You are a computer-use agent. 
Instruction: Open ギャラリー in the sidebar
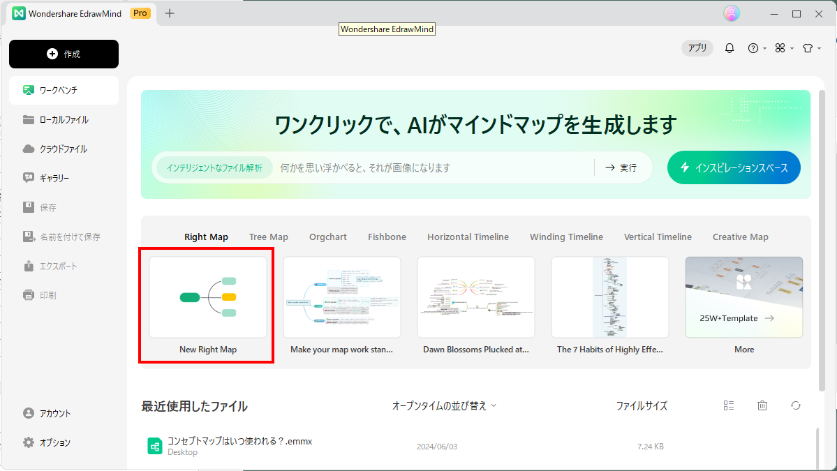coord(64,178)
